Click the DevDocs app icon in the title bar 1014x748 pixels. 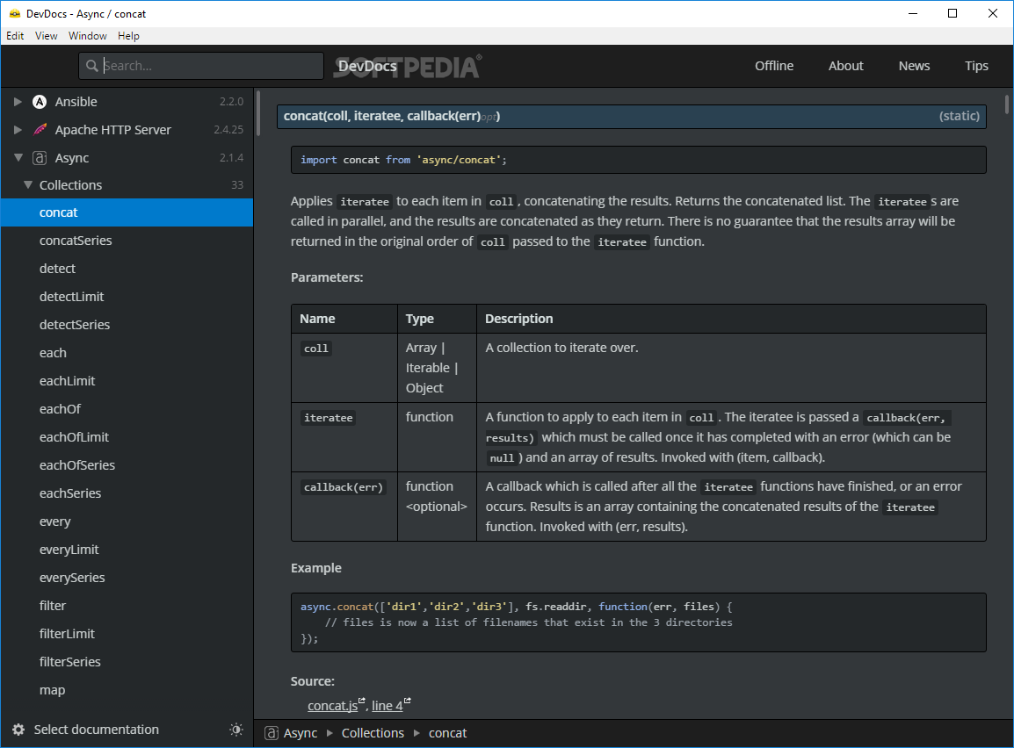tap(14, 13)
